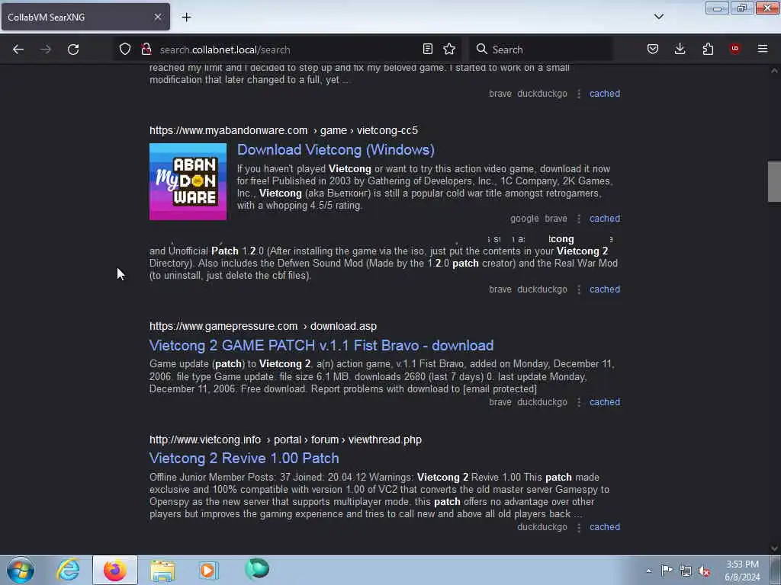Click the scrollbar down arrow
This screenshot has height=585, width=781.
coord(774,548)
